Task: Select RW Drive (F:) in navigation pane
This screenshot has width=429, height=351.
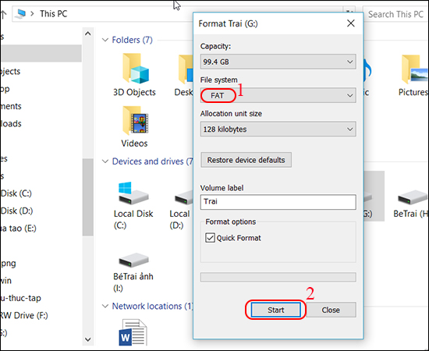Action: click(x=24, y=315)
